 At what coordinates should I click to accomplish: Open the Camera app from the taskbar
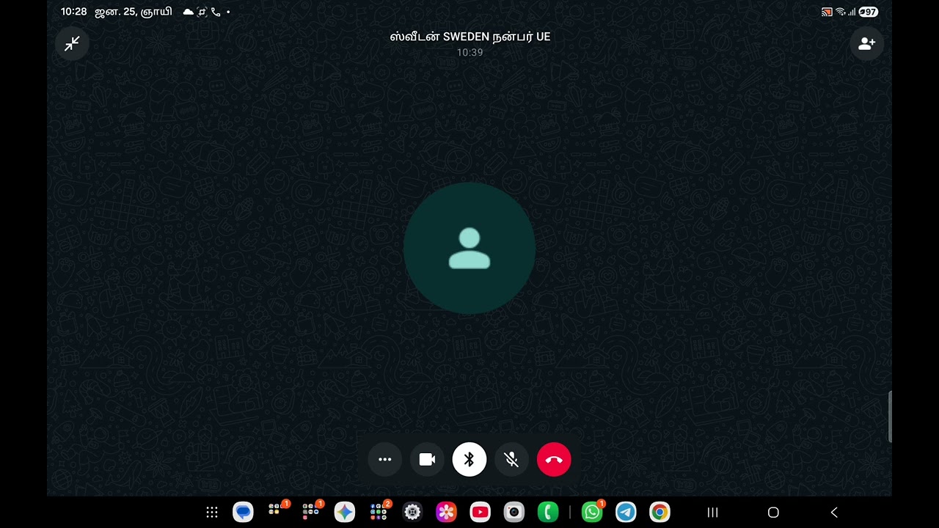point(514,513)
